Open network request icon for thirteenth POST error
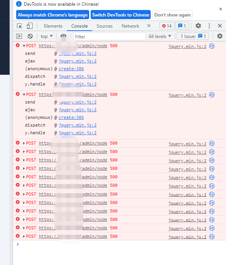 pos(212,228)
